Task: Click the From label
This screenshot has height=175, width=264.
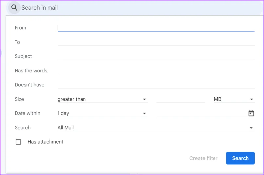Action: tap(20, 28)
